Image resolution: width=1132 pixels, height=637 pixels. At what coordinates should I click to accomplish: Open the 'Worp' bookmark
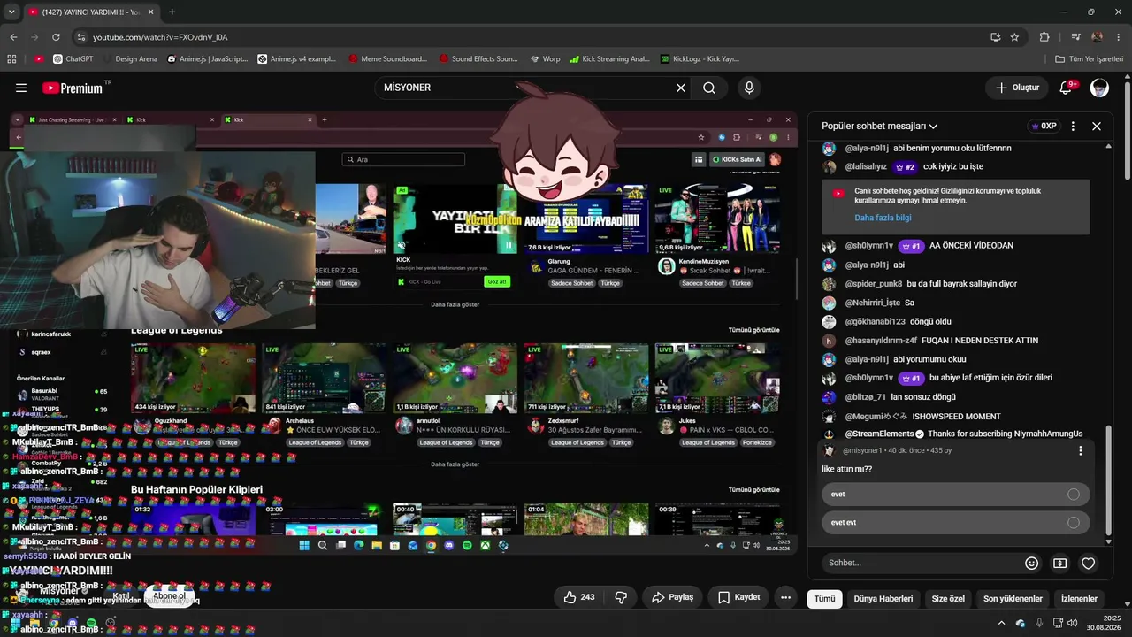click(x=545, y=59)
